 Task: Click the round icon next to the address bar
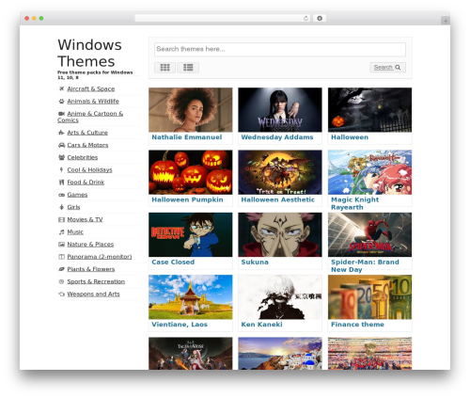point(320,18)
